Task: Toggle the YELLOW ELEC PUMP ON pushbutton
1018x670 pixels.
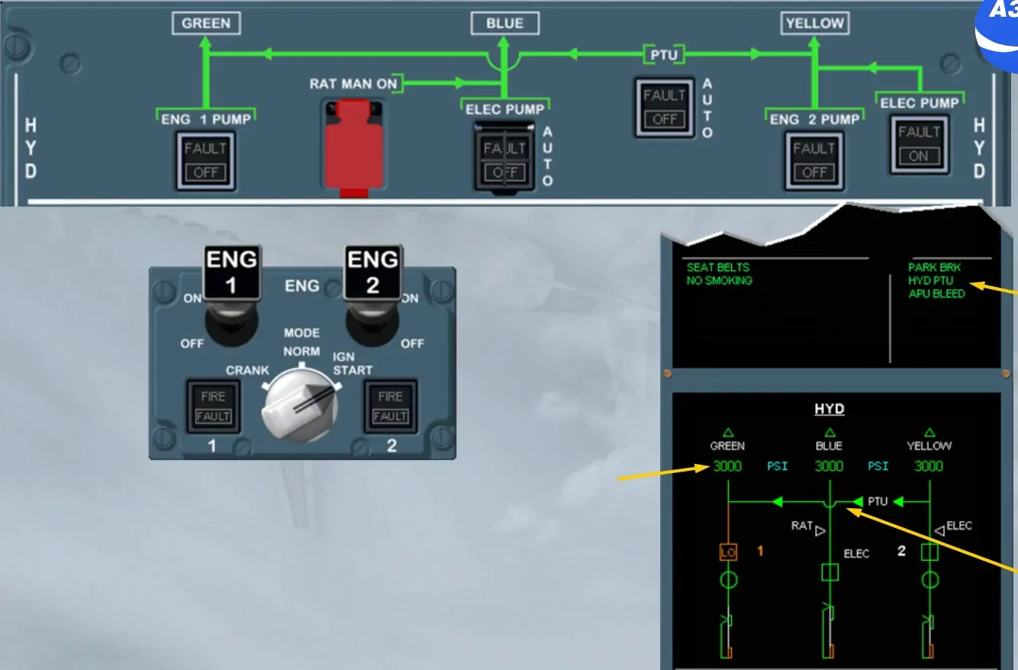Action: pyautogui.click(x=919, y=143)
